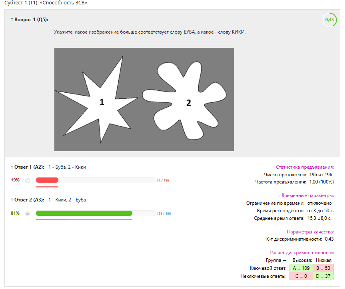Click the Ограничение по времени value отключено

coord(319,203)
